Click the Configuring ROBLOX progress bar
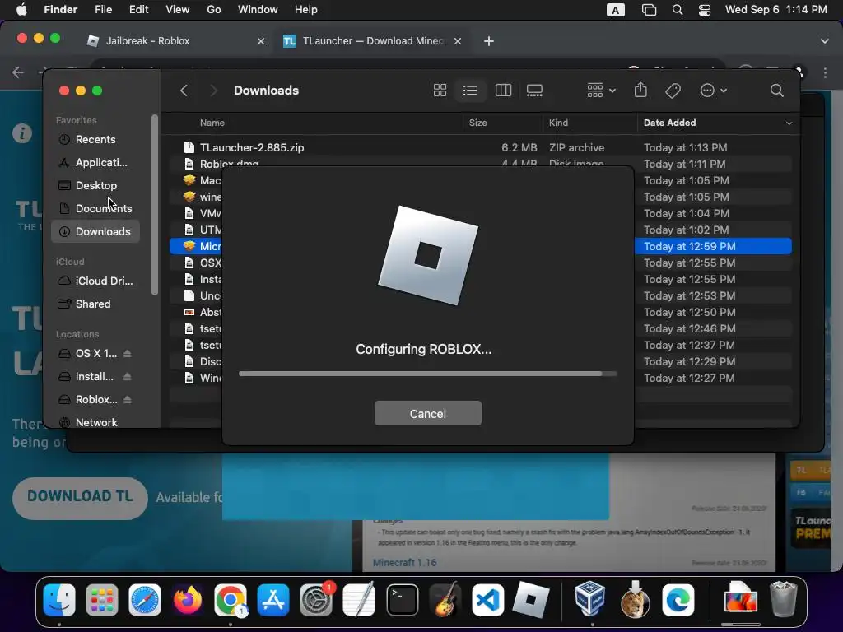Viewport: 843px width, 632px height. (x=428, y=374)
